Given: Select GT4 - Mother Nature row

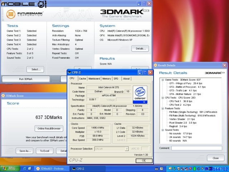Looking at the screenshot, I should 185,94.
